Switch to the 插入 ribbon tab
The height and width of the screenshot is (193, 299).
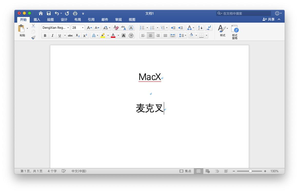click(x=37, y=19)
